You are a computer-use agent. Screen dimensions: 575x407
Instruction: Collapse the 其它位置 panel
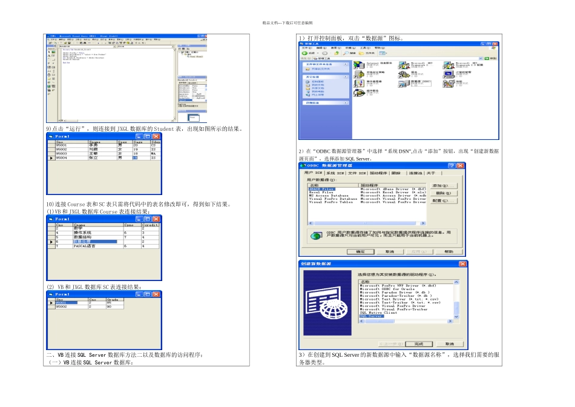[346, 77]
